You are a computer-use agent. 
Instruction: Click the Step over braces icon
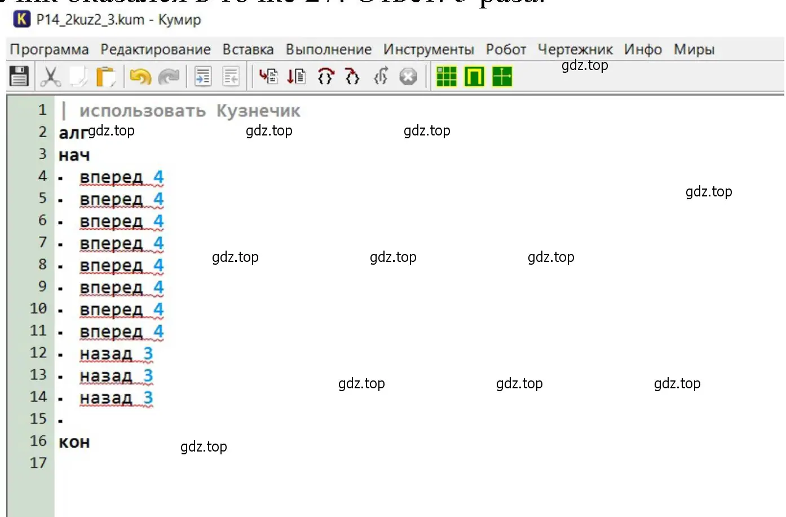point(325,76)
